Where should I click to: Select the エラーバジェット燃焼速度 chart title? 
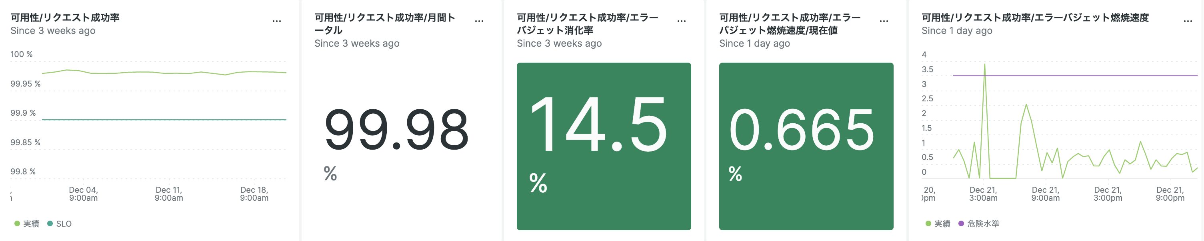(1035, 18)
